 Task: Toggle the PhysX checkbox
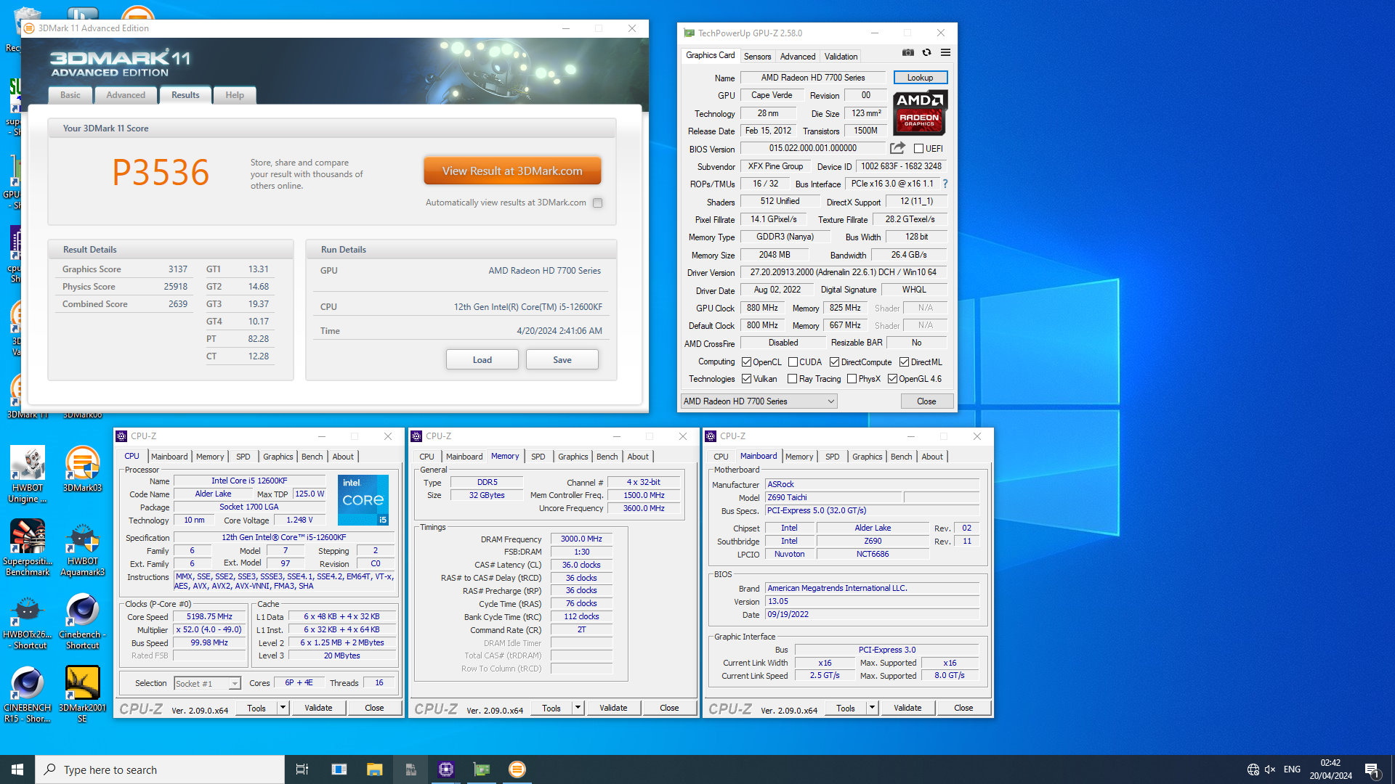(852, 379)
